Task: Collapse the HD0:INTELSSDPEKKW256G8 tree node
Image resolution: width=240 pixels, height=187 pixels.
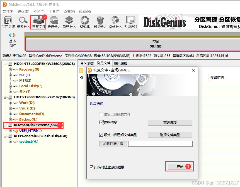Action: tap(5, 64)
